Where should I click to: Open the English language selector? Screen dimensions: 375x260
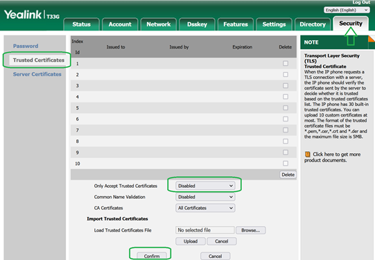[x=346, y=10]
